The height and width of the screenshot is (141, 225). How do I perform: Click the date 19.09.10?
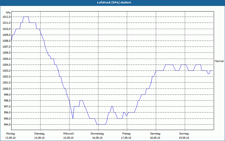click(184, 138)
